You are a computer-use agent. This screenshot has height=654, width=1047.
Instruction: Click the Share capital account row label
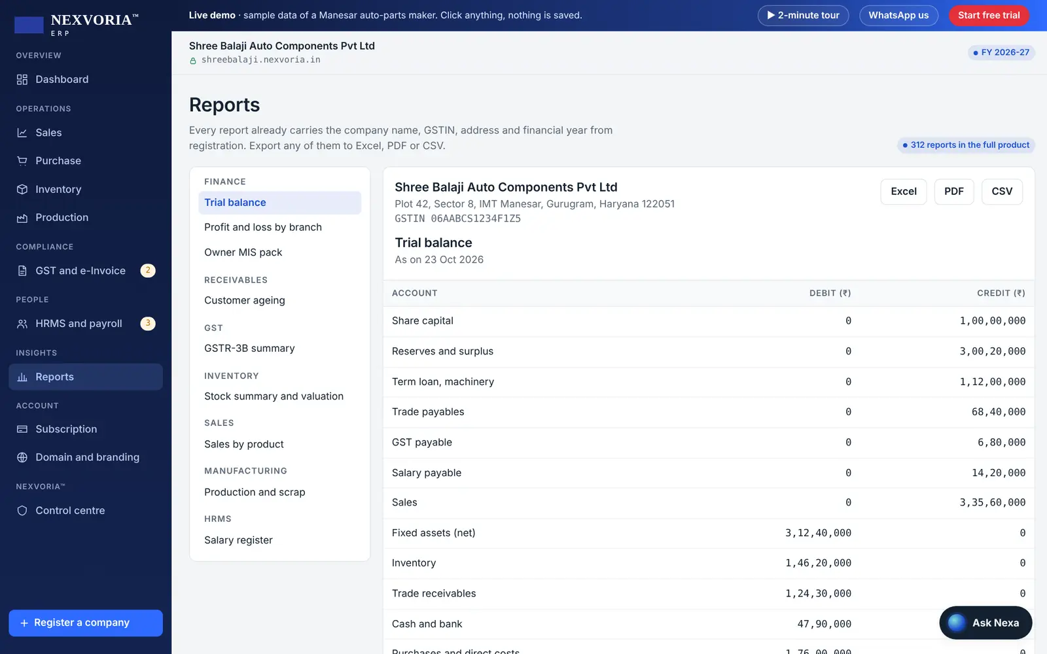click(x=423, y=321)
